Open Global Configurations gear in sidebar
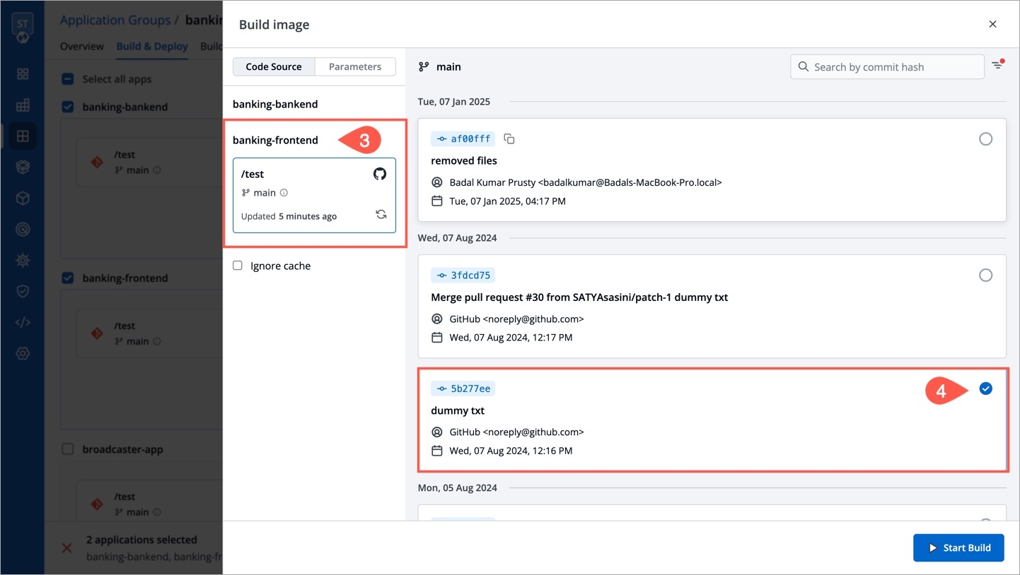Screen dimensions: 1020x575 coord(23,354)
